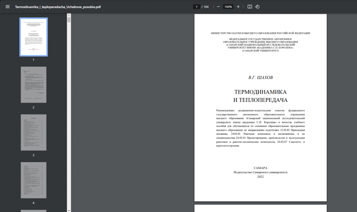Click the 100% zoom level field

click(x=228, y=7)
